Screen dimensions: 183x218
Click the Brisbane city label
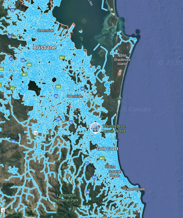click(x=45, y=47)
